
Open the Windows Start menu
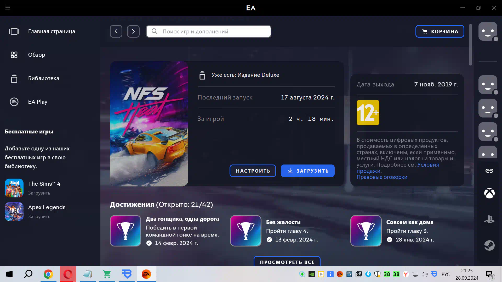click(9, 274)
